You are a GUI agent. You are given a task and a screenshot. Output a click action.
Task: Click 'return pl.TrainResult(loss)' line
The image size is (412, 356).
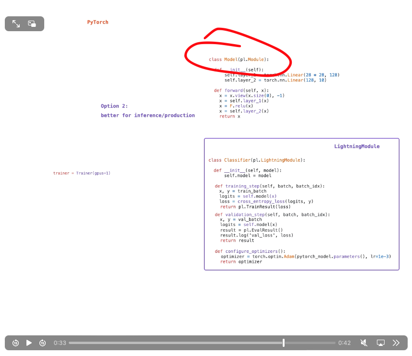pos(255,207)
